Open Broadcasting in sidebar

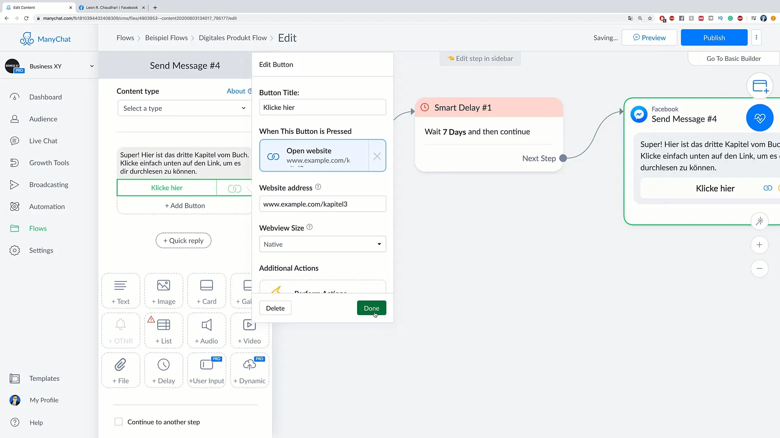48,185
